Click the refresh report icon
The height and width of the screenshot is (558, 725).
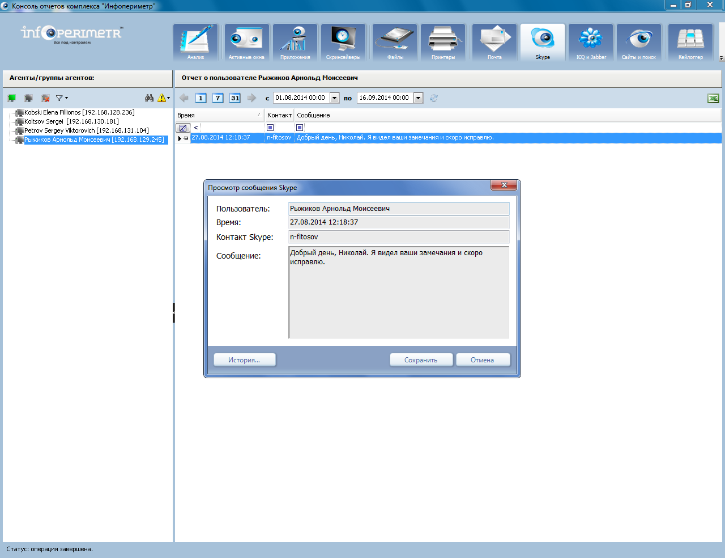tap(434, 98)
